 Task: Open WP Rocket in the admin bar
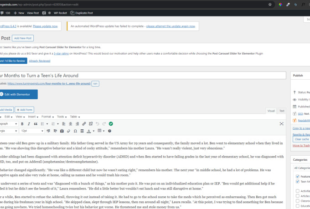(x=60, y=13)
